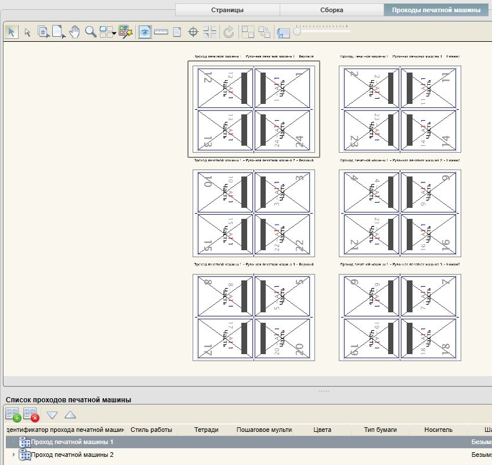Click the ruler measurement icon

tap(161, 32)
